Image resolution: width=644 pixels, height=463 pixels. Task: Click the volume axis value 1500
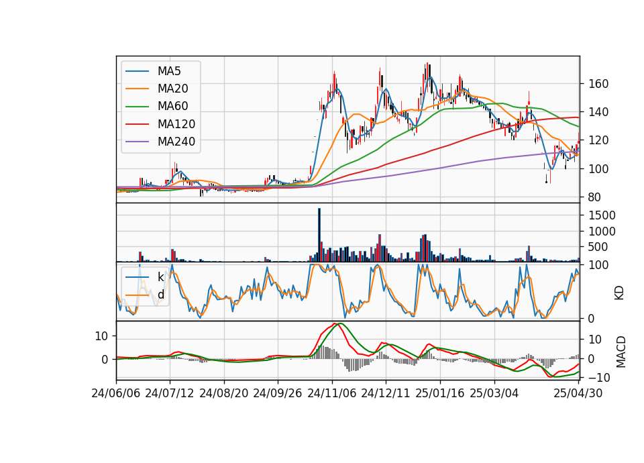pyautogui.click(x=602, y=215)
